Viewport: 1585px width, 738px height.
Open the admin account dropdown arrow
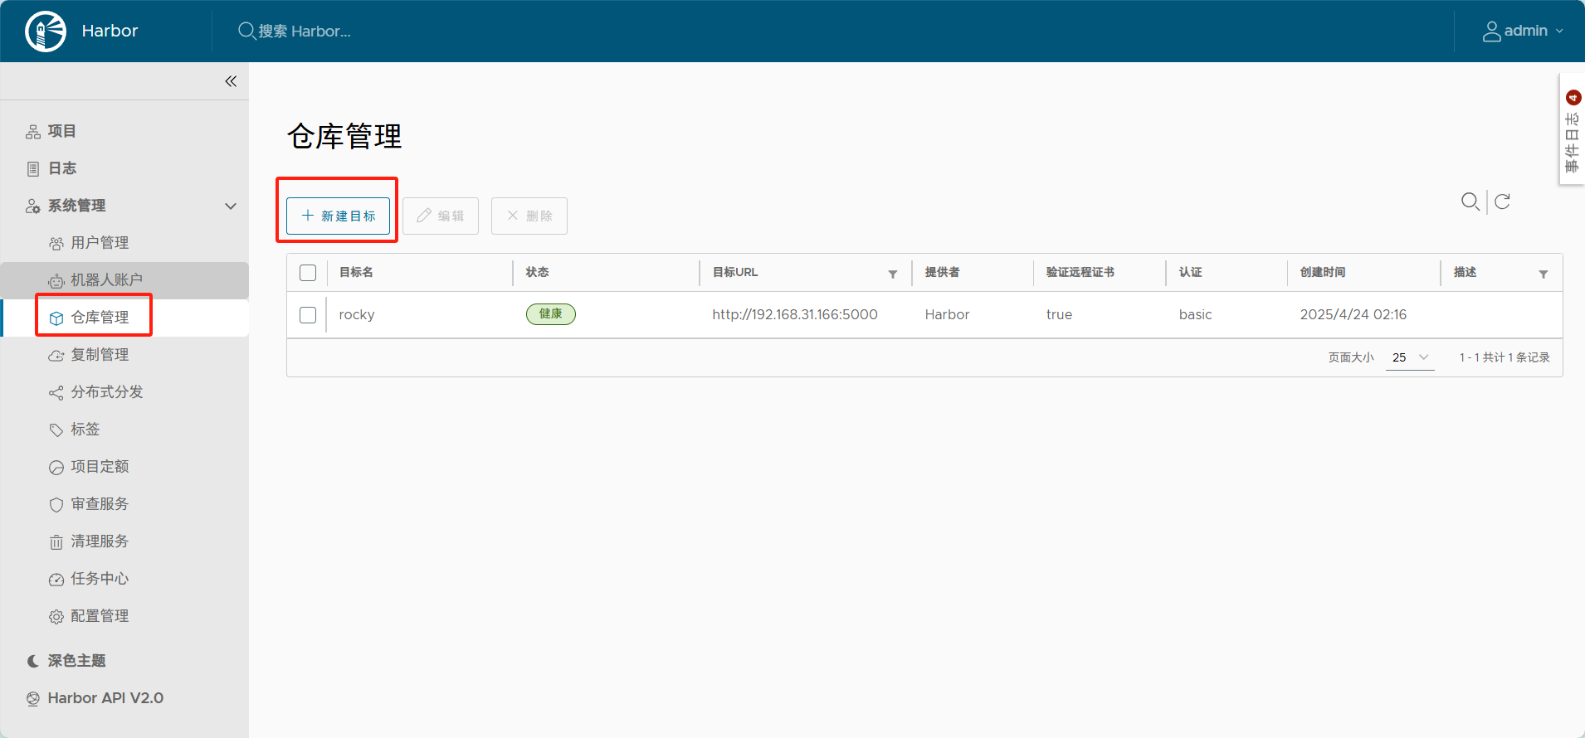click(1560, 32)
